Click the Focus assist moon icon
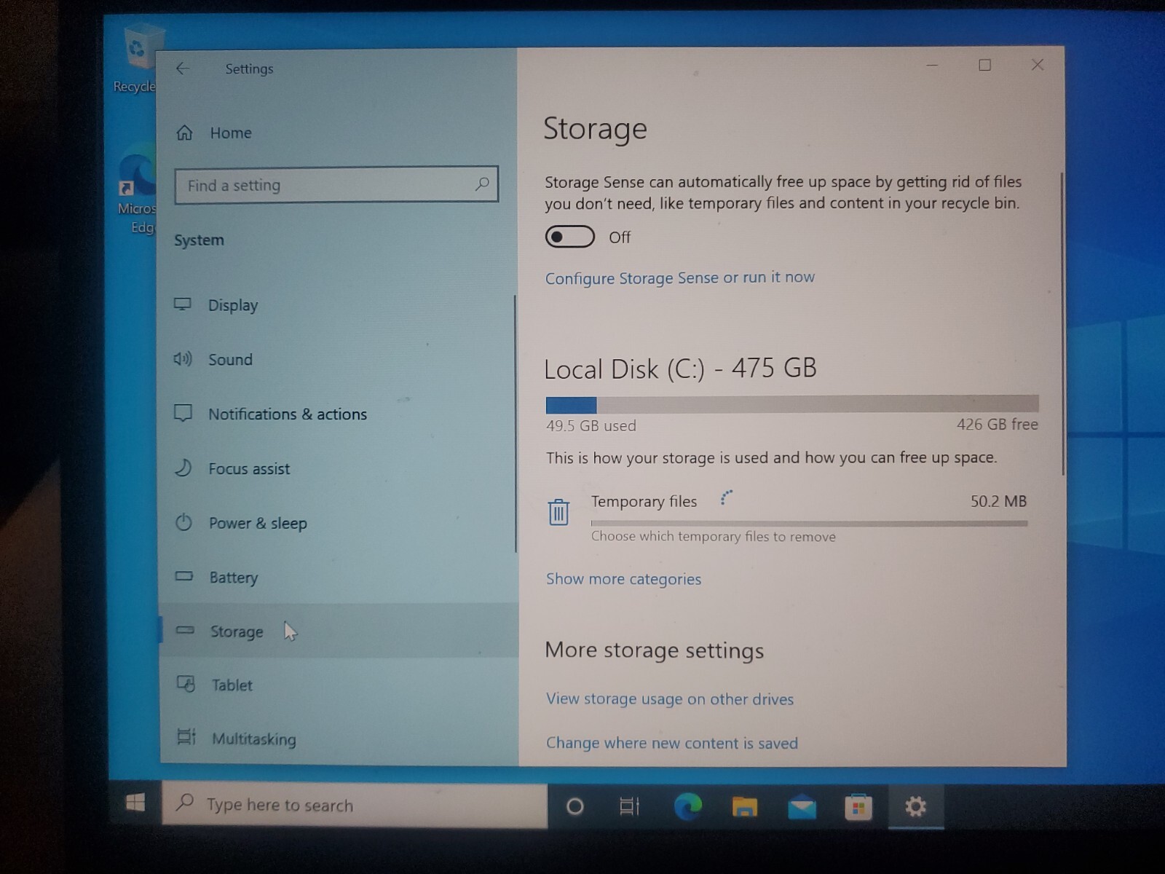Viewport: 1165px width, 874px height. 183,468
